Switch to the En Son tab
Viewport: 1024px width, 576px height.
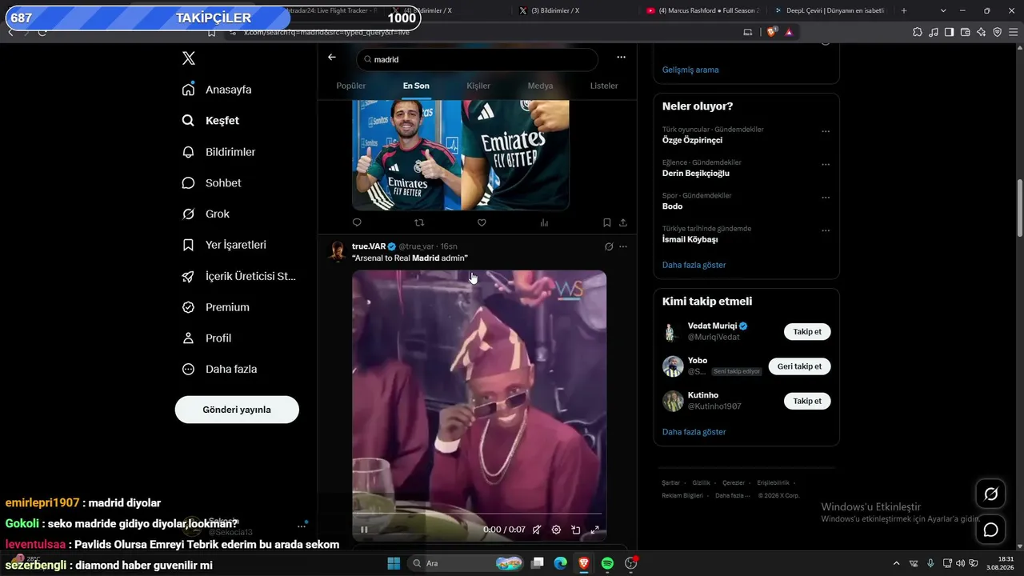(x=416, y=86)
